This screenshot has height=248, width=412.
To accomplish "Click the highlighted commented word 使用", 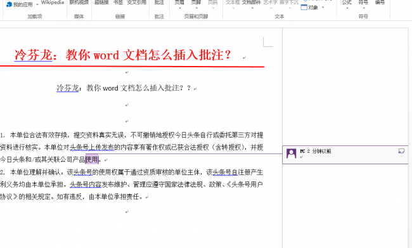I will (92, 159).
